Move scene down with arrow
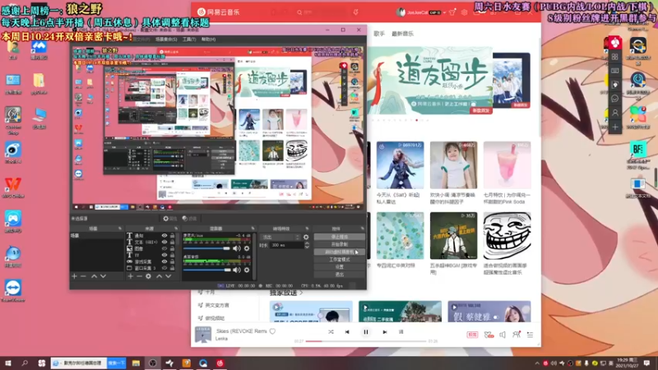Viewport: 658px width, 370px height. click(x=103, y=276)
